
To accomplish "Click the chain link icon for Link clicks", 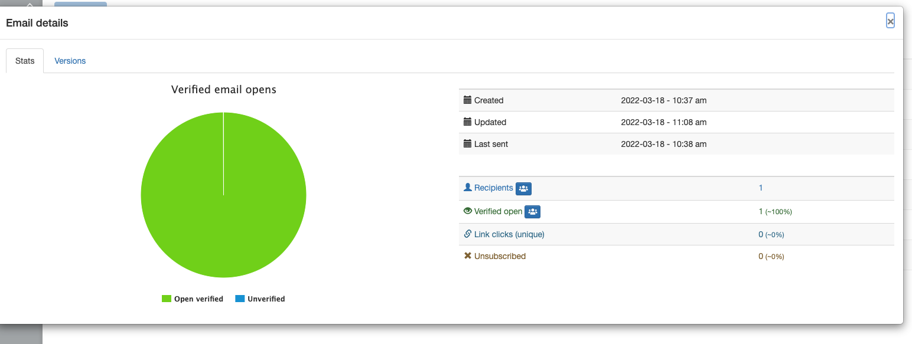I will pos(468,234).
